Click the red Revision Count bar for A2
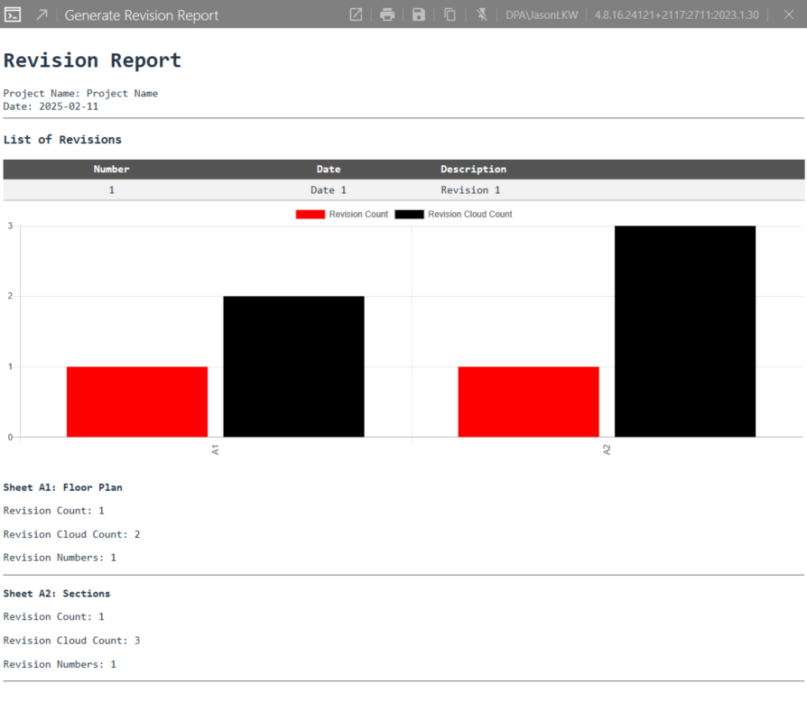Screen dimensions: 807x720 [529, 402]
